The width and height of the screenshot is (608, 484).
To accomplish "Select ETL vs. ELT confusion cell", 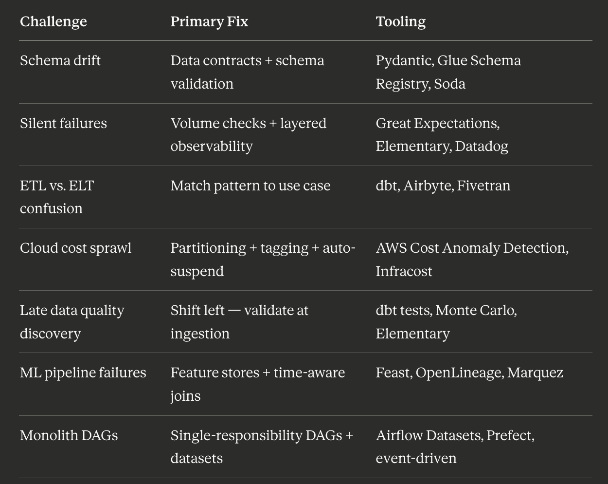I will tap(57, 197).
